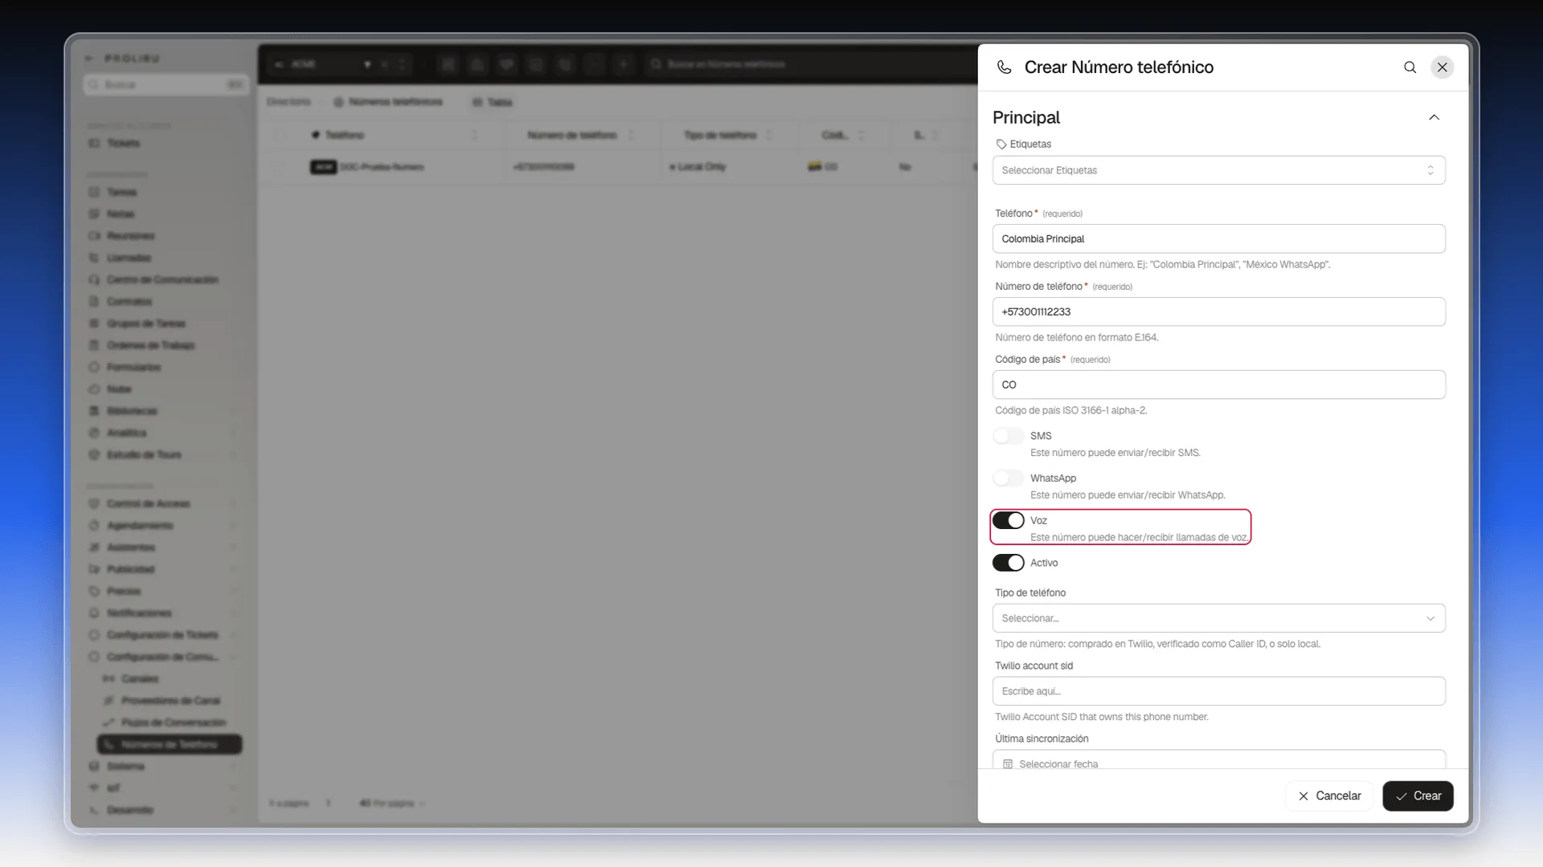
Task: Enable the SMS toggle
Action: click(1009, 436)
